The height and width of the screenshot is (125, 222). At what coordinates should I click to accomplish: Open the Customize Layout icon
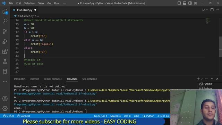(x=196, y=3)
